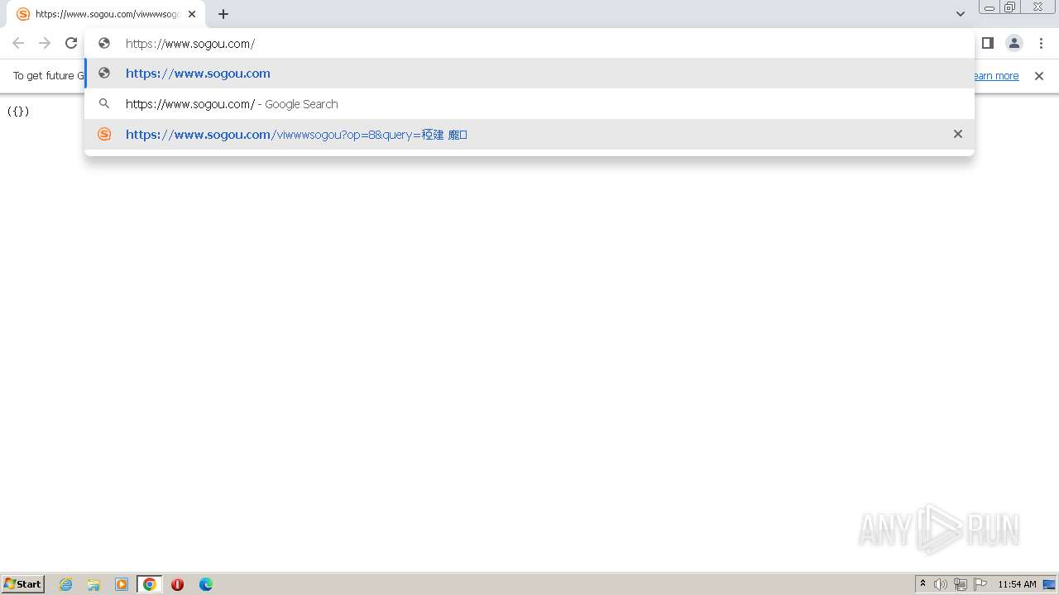Open Action Center flag icon
Screen dimensions: 1059x595
point(980,584)
